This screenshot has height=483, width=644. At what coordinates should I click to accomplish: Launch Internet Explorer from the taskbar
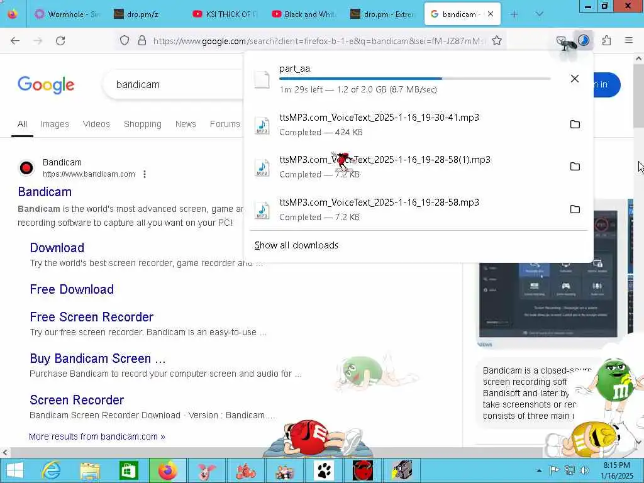(x=52, y=470)
